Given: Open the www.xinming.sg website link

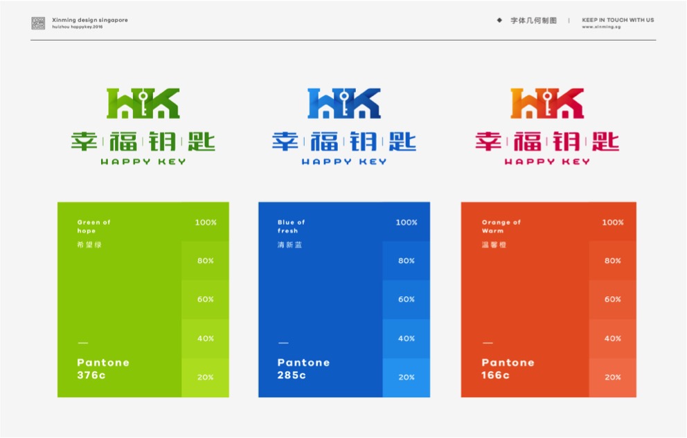Looking at the screenshot, I should pyautogui.click(x=602, y=28).
